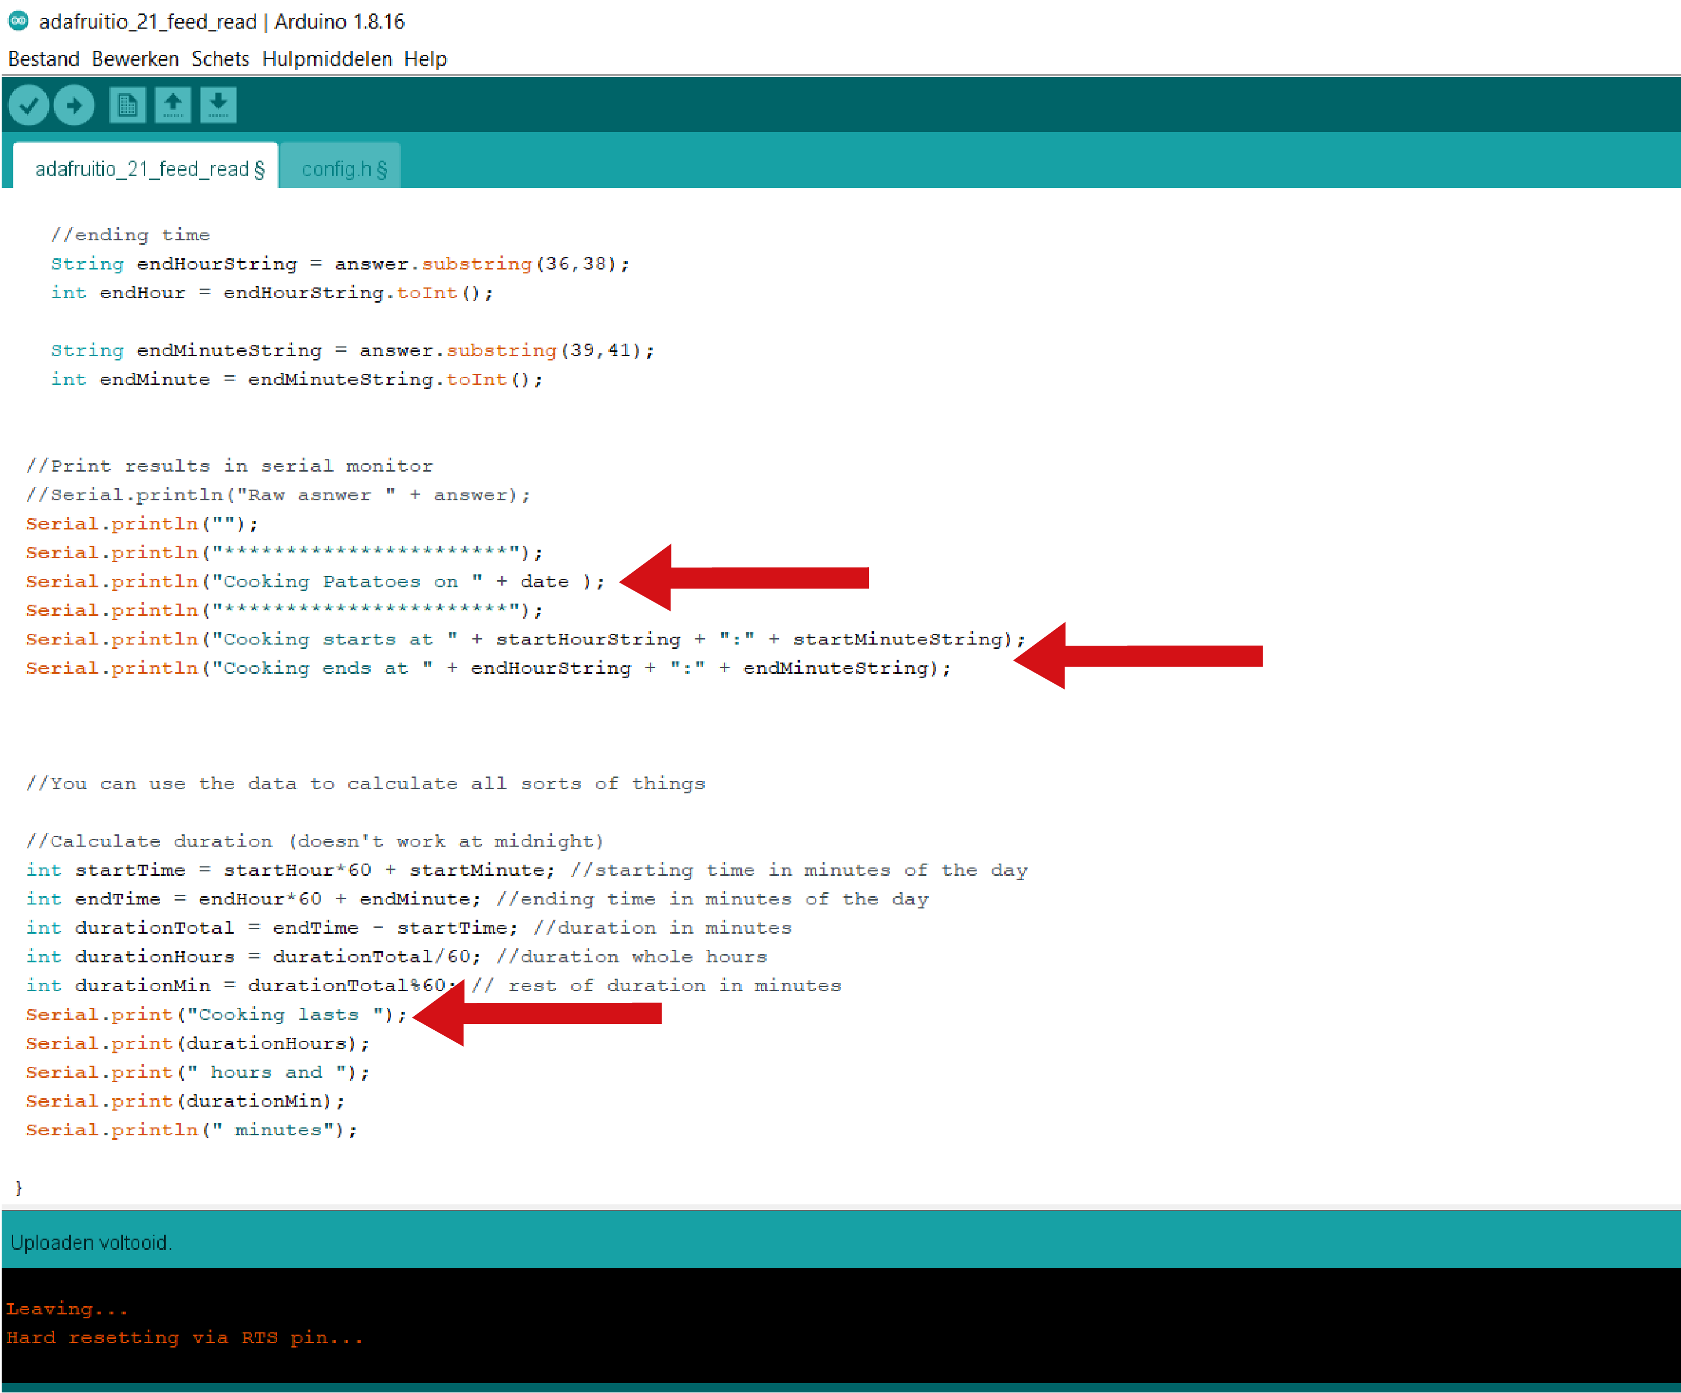Click comment '//Print results in serial monitor'
1681x1393 pixels.
[x=229, y=465]
